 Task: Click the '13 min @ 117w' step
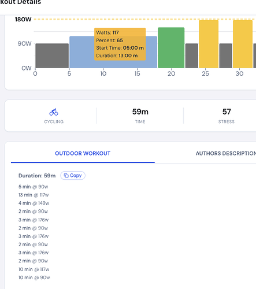click(x=34, y=195)
